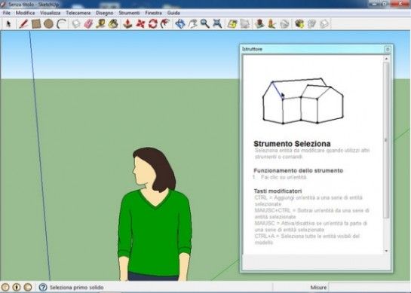This screenshot has height=293, width=411.
Task: Open the Disegno menu
Action: point(104,13)
